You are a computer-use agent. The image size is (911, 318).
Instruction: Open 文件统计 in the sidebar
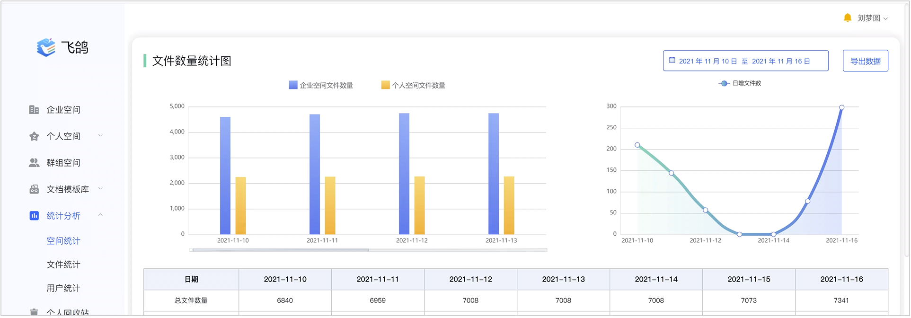(x=63, y=265)
